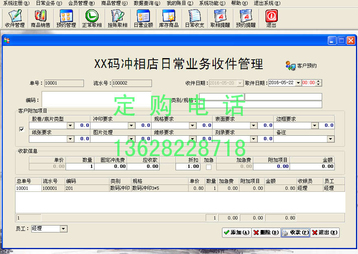
Task: Open the 系统功能 menu
Action: click(212, 3)
